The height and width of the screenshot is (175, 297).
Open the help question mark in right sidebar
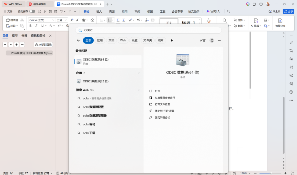click(291, 92)
